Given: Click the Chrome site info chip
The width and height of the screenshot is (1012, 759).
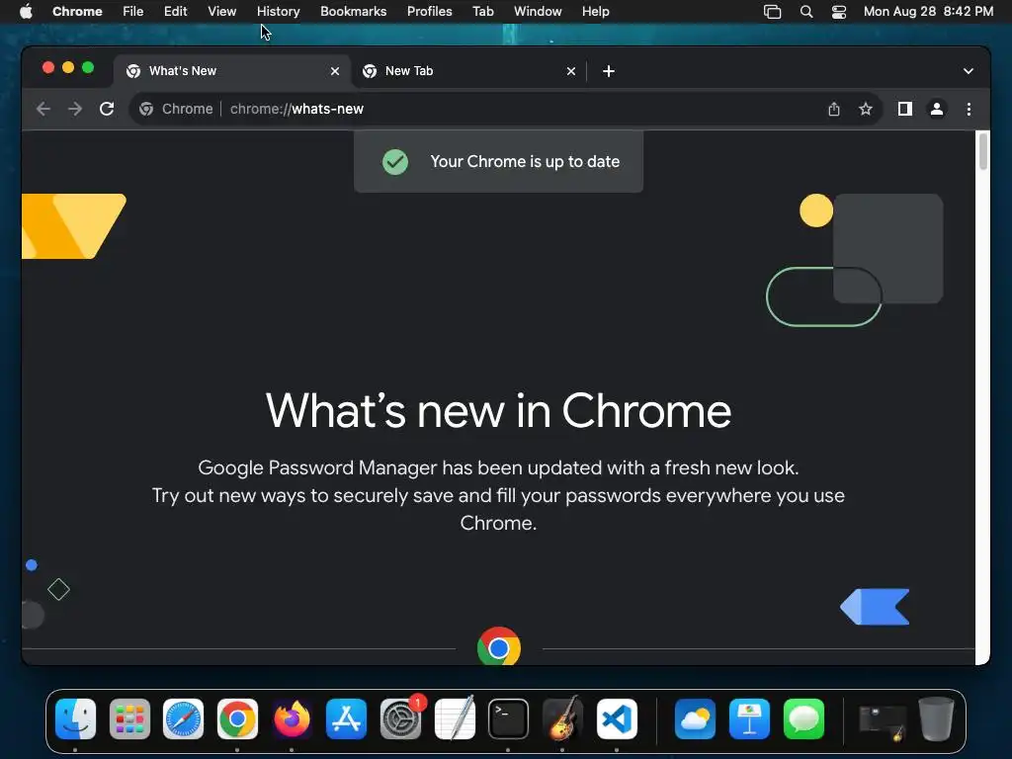Looking at the screenshot, I should point(176,109).
